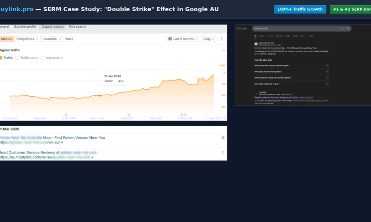Click the calendar icon in the date range
Viewport: 371px width, 222px height.
pos(170,39)
